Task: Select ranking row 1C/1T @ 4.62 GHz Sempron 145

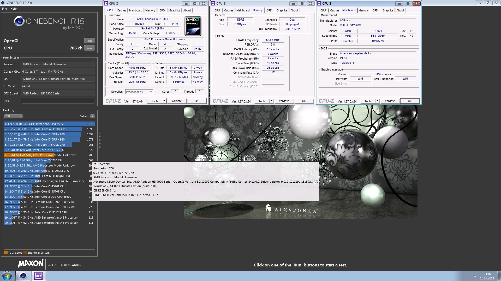Action: click(x=49, y=223)
